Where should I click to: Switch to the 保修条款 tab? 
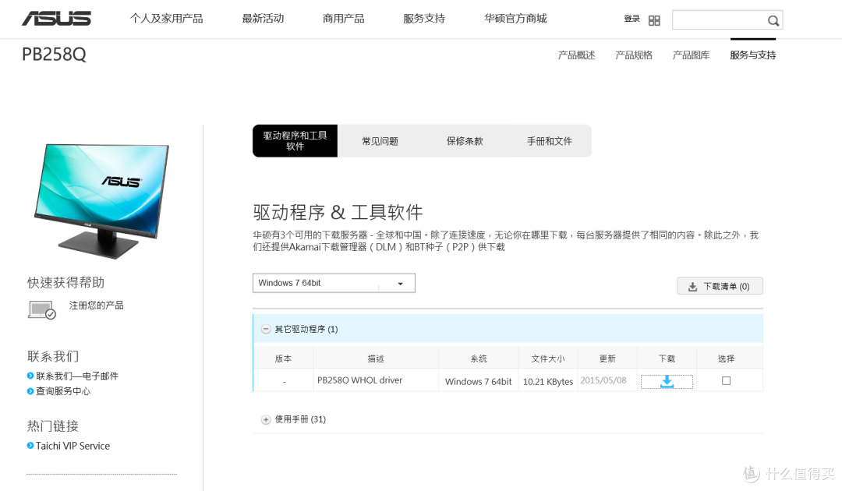[465, 141]
